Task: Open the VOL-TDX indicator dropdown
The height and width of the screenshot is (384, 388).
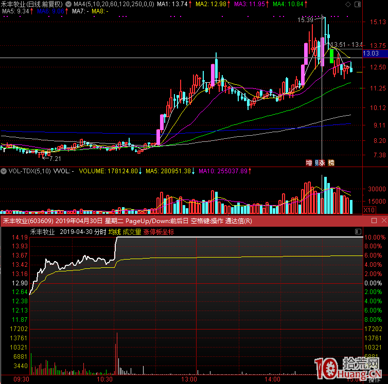Action: coord(4,171)
